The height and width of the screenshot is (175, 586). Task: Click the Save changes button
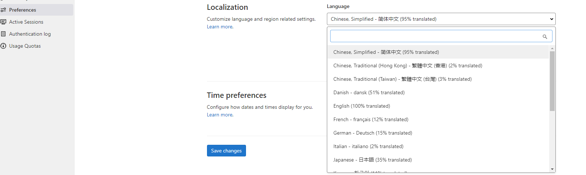point(226,151)
